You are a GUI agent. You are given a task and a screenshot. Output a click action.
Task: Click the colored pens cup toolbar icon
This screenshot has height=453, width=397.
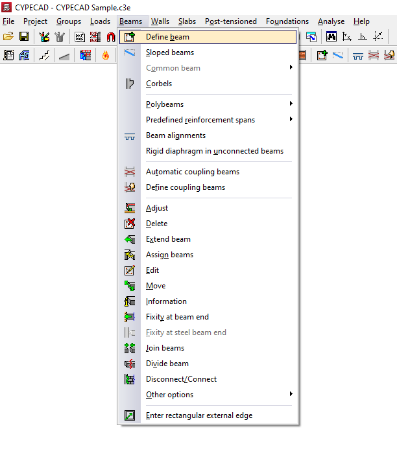(x=44, y=37)
